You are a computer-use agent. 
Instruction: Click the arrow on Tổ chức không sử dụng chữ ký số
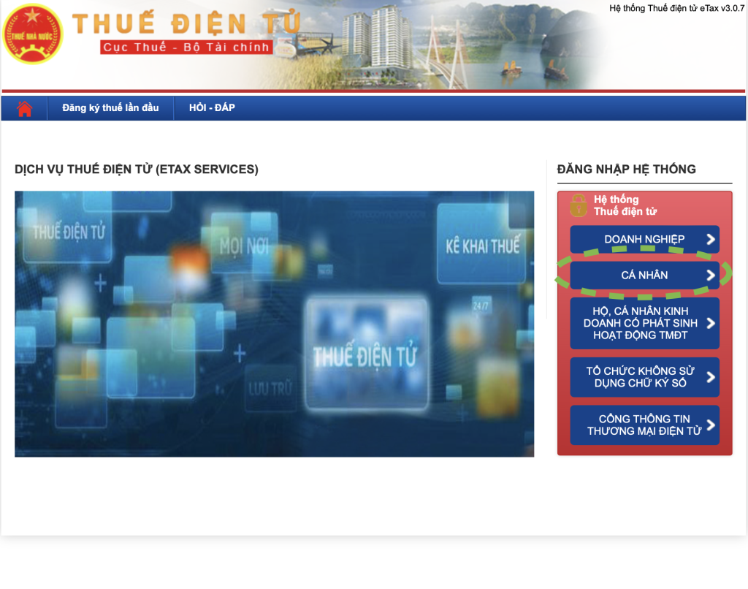710,377
